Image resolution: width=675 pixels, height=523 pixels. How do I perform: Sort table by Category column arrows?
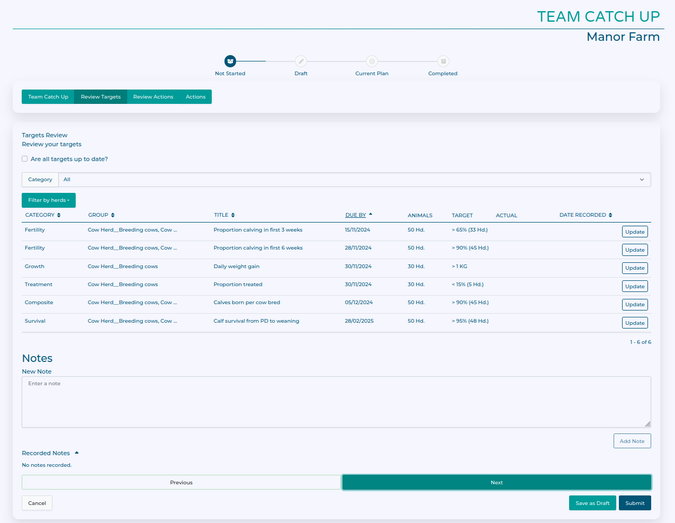[59, 215]
